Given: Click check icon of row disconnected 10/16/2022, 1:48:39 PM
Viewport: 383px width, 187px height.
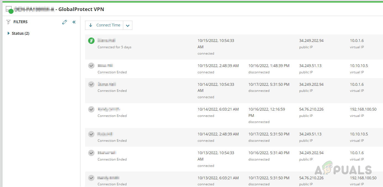Looking at the screenshot, I should pyautogui.click(x=91, y=66).
